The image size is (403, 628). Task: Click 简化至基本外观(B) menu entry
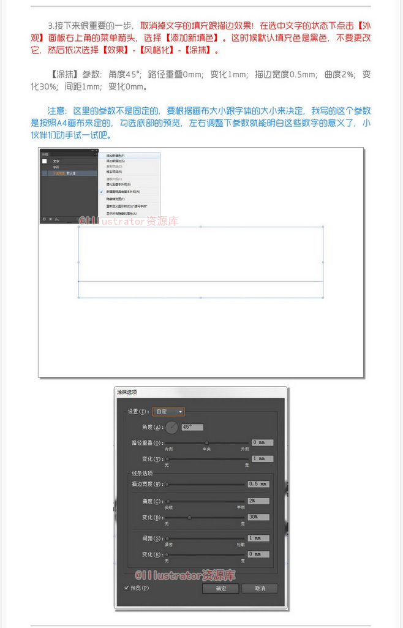pos(129,184)
